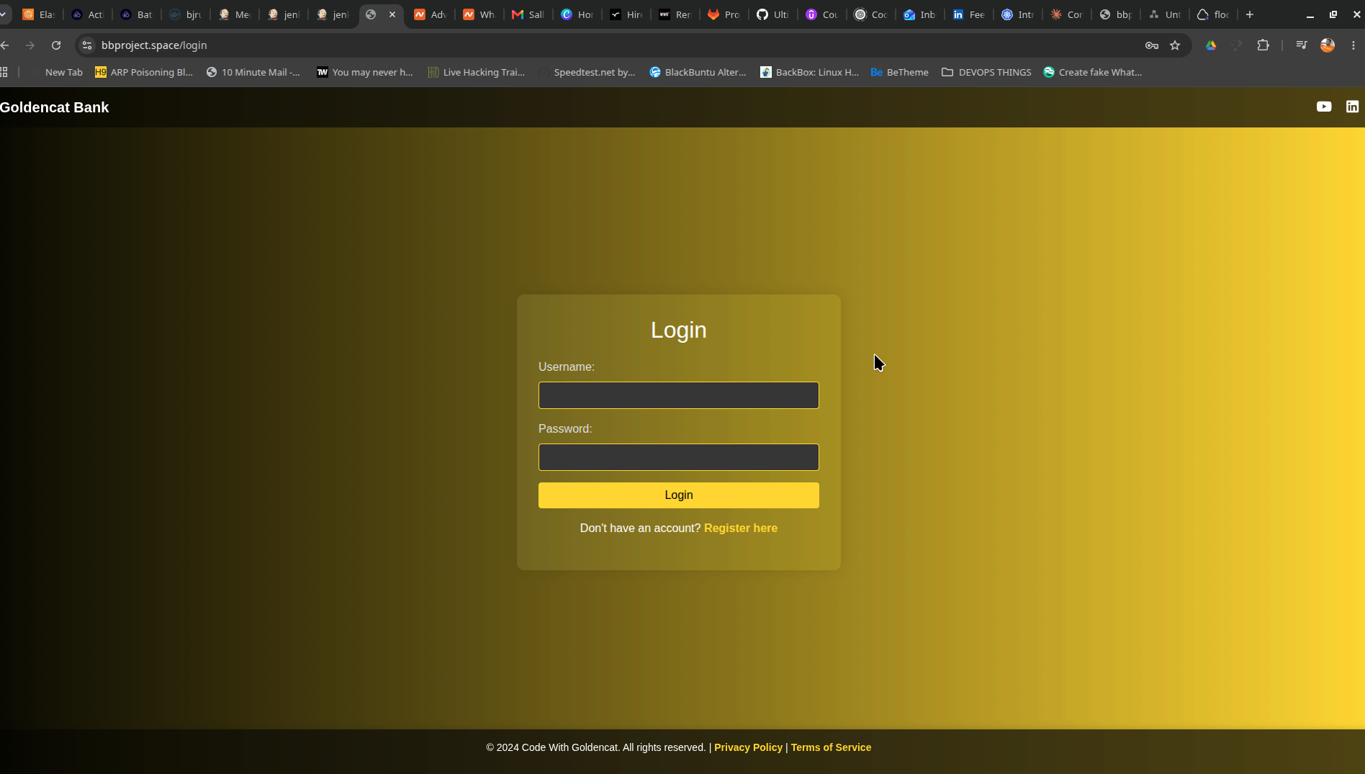Image resolution: width=1365 pixels, height=774 pixels.
Task: Follow the 'Register here' link
Action: [741, 528]
